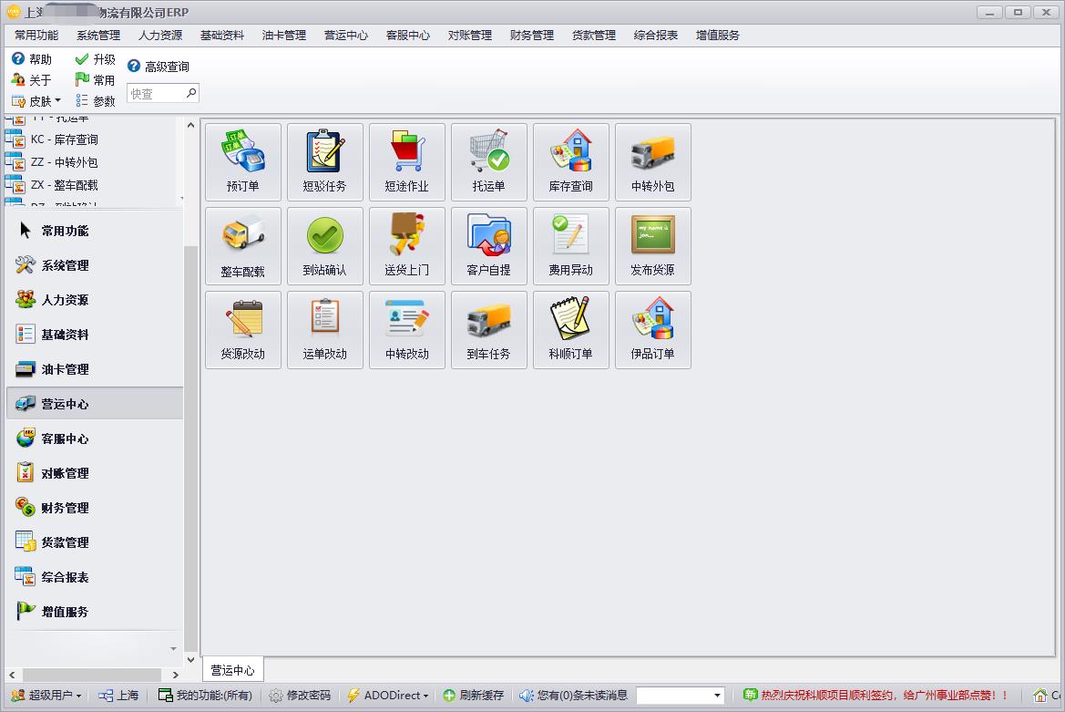Click 修改密码 in the status bar

[300, 696]
